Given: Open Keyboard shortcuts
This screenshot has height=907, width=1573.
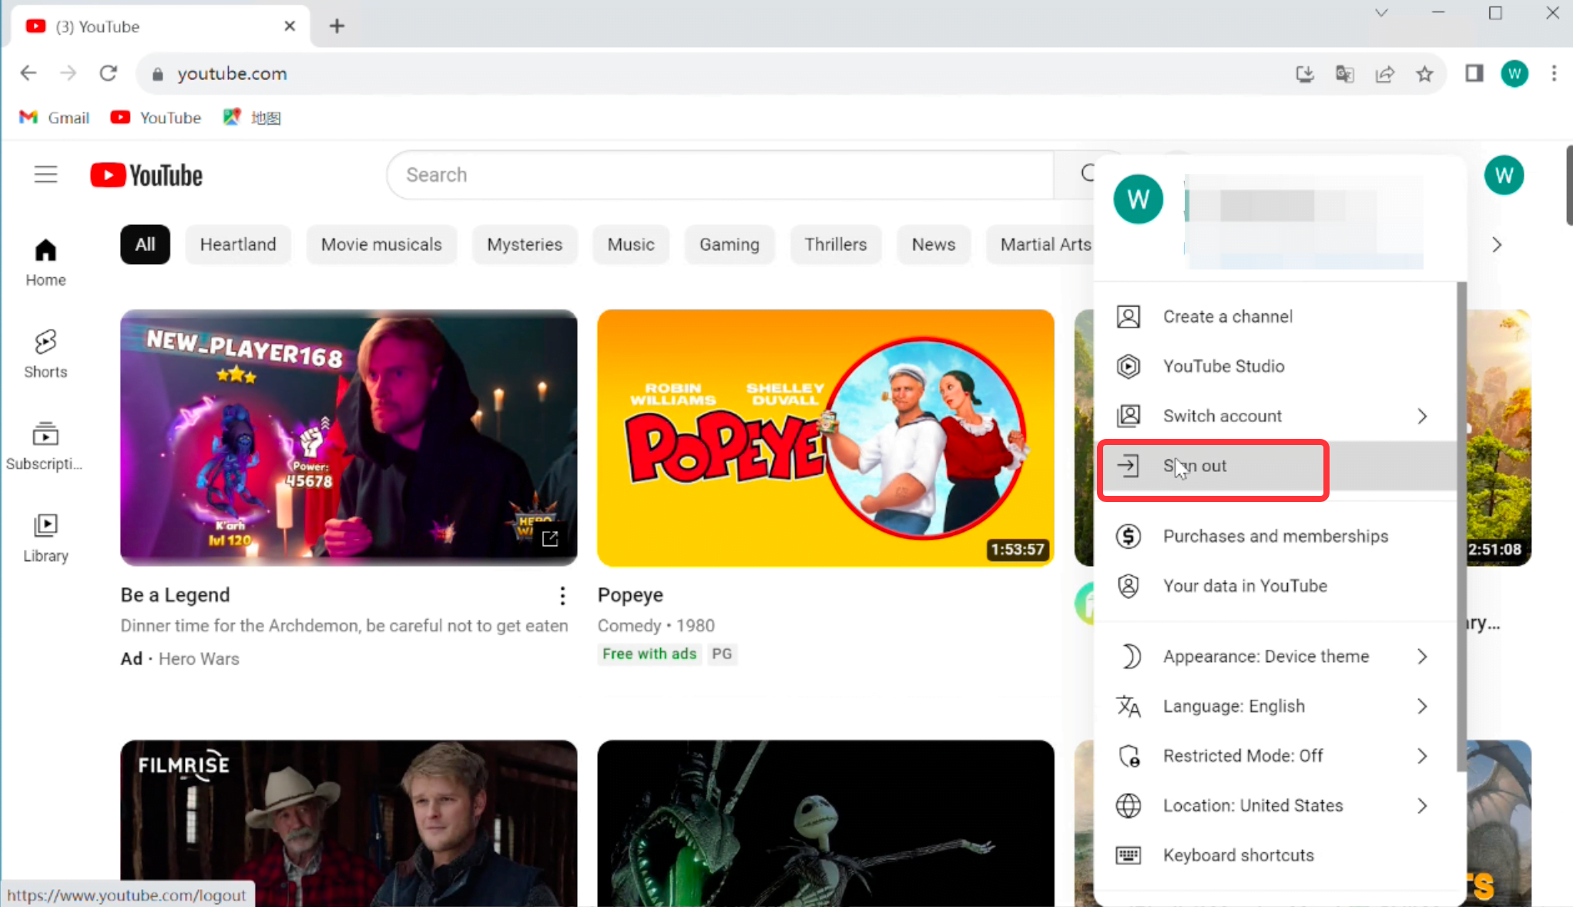Looking at the screenshot, I should point(1275,855).
